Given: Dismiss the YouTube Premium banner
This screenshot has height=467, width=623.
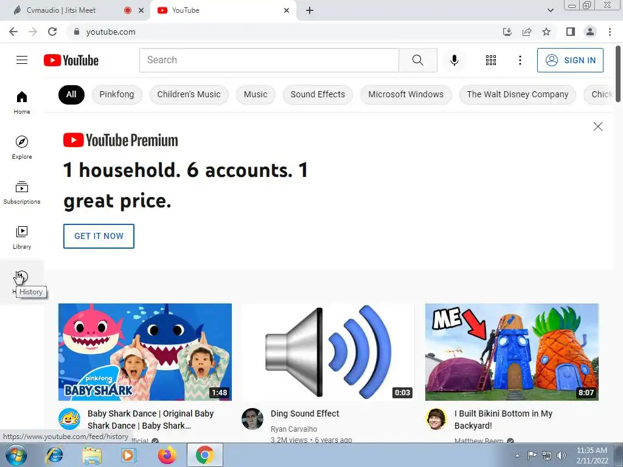Looking at the screenshot, I should 597,126.
